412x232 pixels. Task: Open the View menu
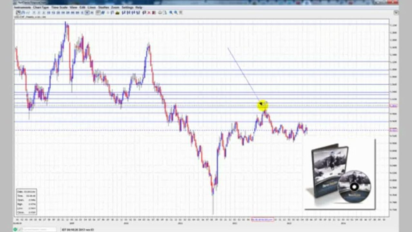[73, 7]
